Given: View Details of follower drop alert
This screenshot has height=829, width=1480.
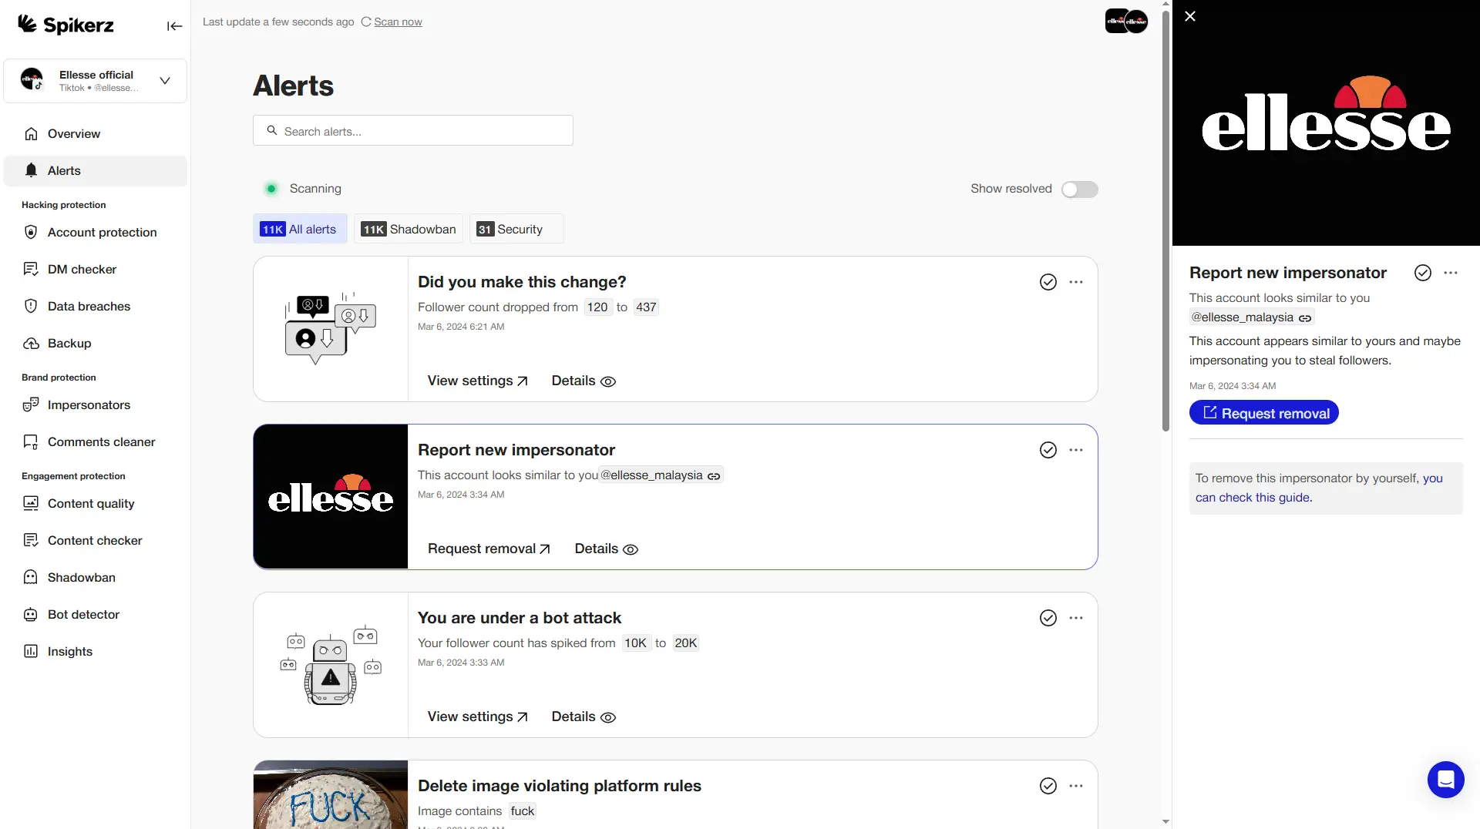Looking at the screenshot, I should [x=584, y=381].
